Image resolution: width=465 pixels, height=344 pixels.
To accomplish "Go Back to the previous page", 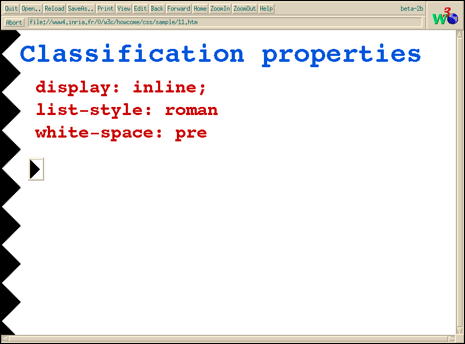I will click(x=157, y=9).
